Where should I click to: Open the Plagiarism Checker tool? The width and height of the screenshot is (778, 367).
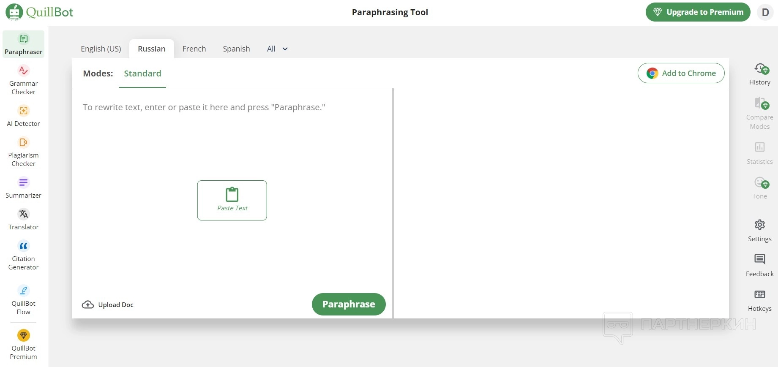coord(24,152)
